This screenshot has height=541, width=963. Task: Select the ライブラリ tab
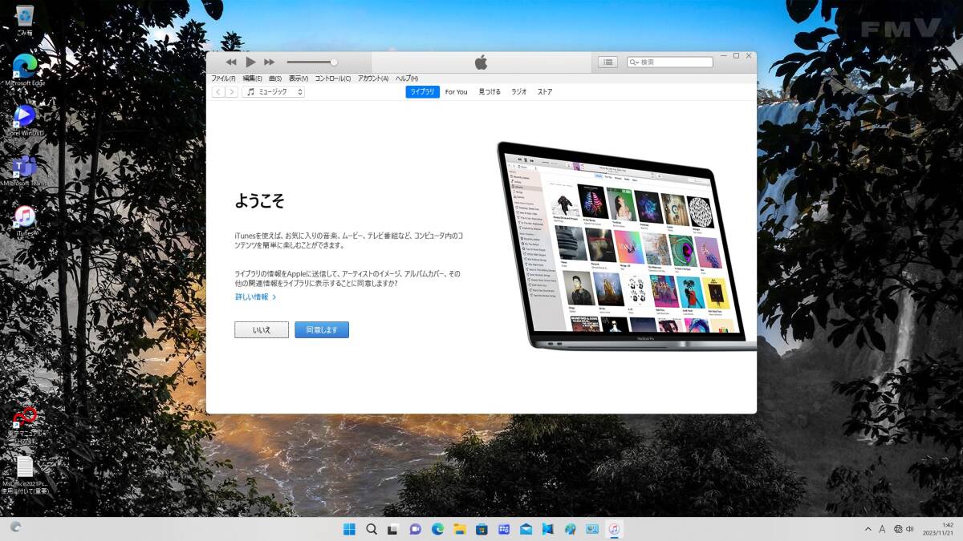coord(422,92)
